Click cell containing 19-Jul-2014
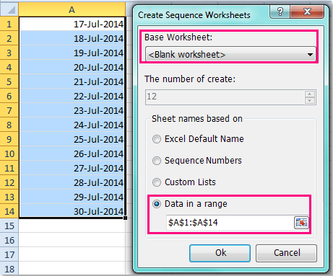 tap(72, 53)
